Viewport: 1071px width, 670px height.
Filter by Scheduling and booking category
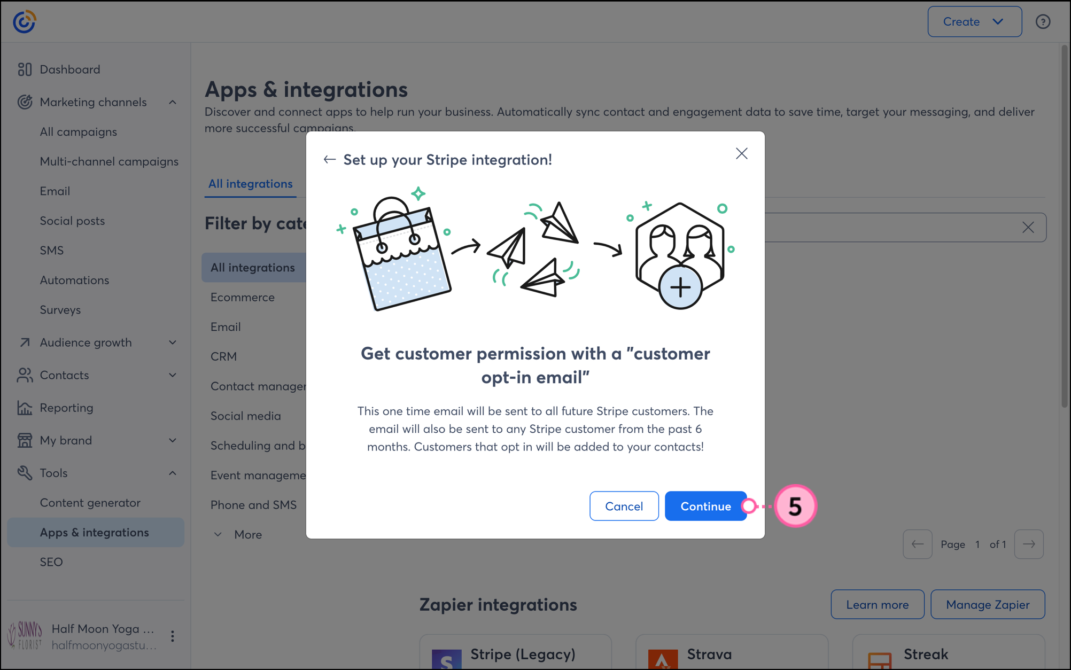tap(258, 446)
